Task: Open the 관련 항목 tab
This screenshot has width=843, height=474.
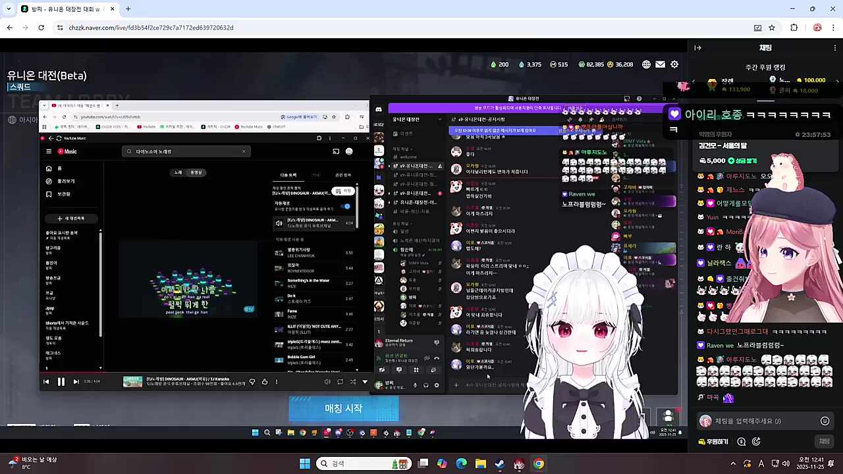Action: (343, 175)
